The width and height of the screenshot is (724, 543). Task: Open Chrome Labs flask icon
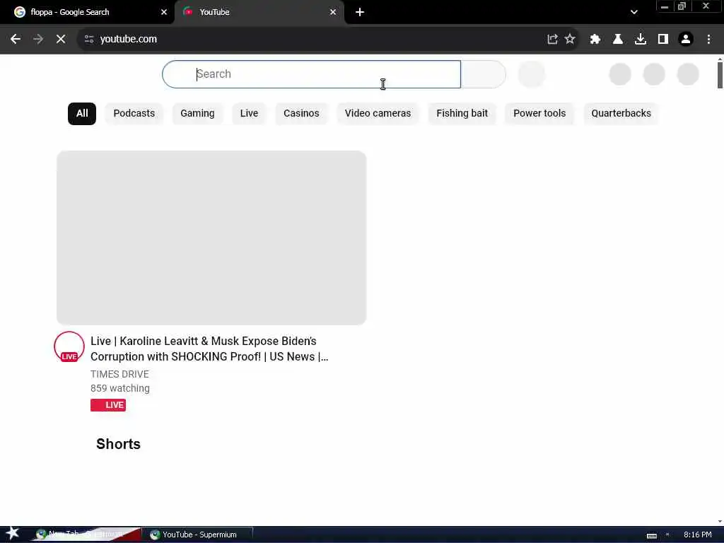coord(618,40)
